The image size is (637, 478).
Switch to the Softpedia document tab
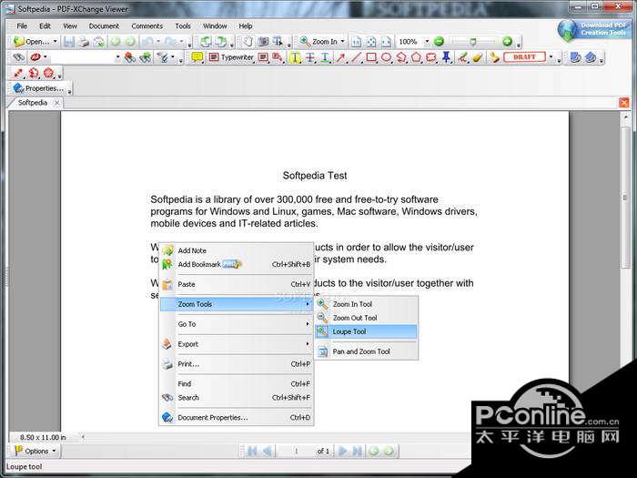click(x=33, y=103)
